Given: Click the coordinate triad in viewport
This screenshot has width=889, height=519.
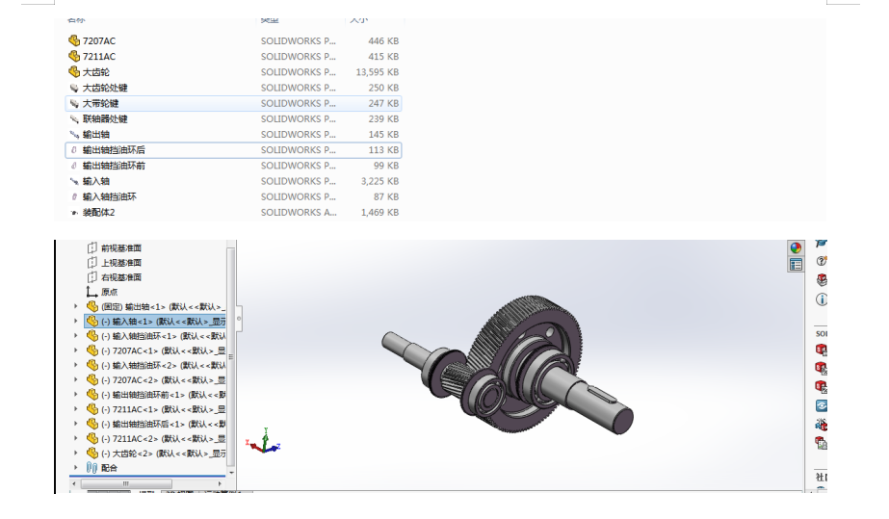Looking at the screenshot, I should point(264,443).
